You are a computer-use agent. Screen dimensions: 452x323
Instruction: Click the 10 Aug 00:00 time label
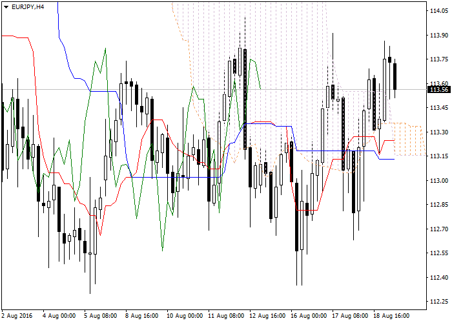coord(185,315)
